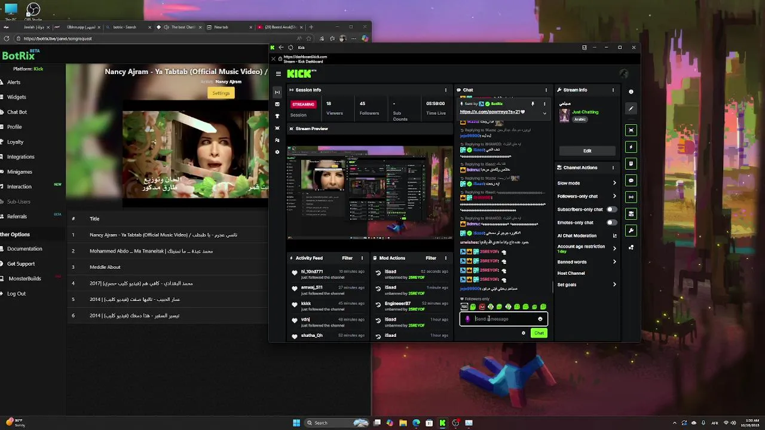Reload the Kick app window
Image resolution: width=765 pixels, height=430 pixels.
(290, 48)
